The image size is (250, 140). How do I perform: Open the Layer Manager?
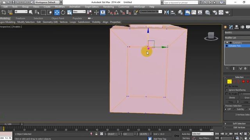(x=180, y=12)
